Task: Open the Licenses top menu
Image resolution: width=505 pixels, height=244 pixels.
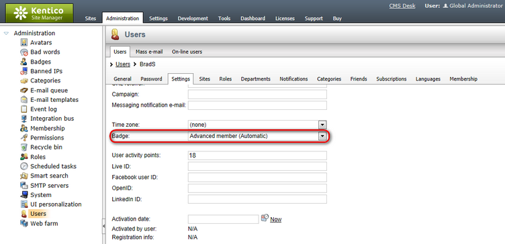Action: (x=285, y=19)
